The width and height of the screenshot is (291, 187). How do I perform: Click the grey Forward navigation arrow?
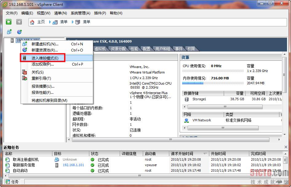[x=19, y=22]
